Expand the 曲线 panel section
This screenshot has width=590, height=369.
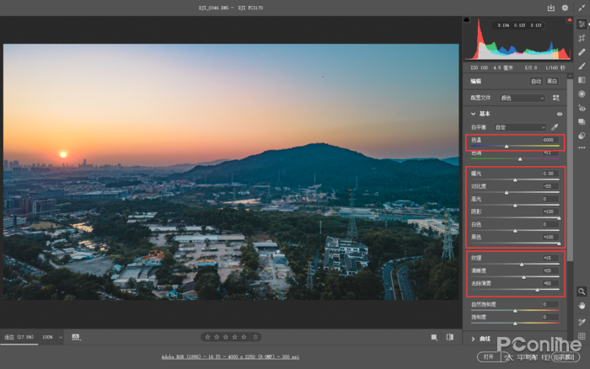click(x=474, y=339)
